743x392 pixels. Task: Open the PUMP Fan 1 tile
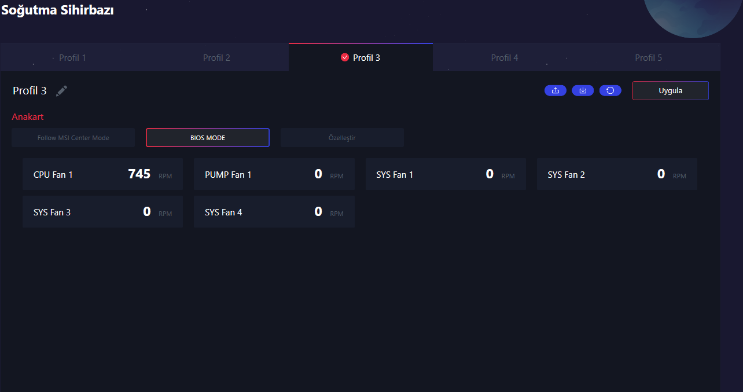(x=274, y=174)
